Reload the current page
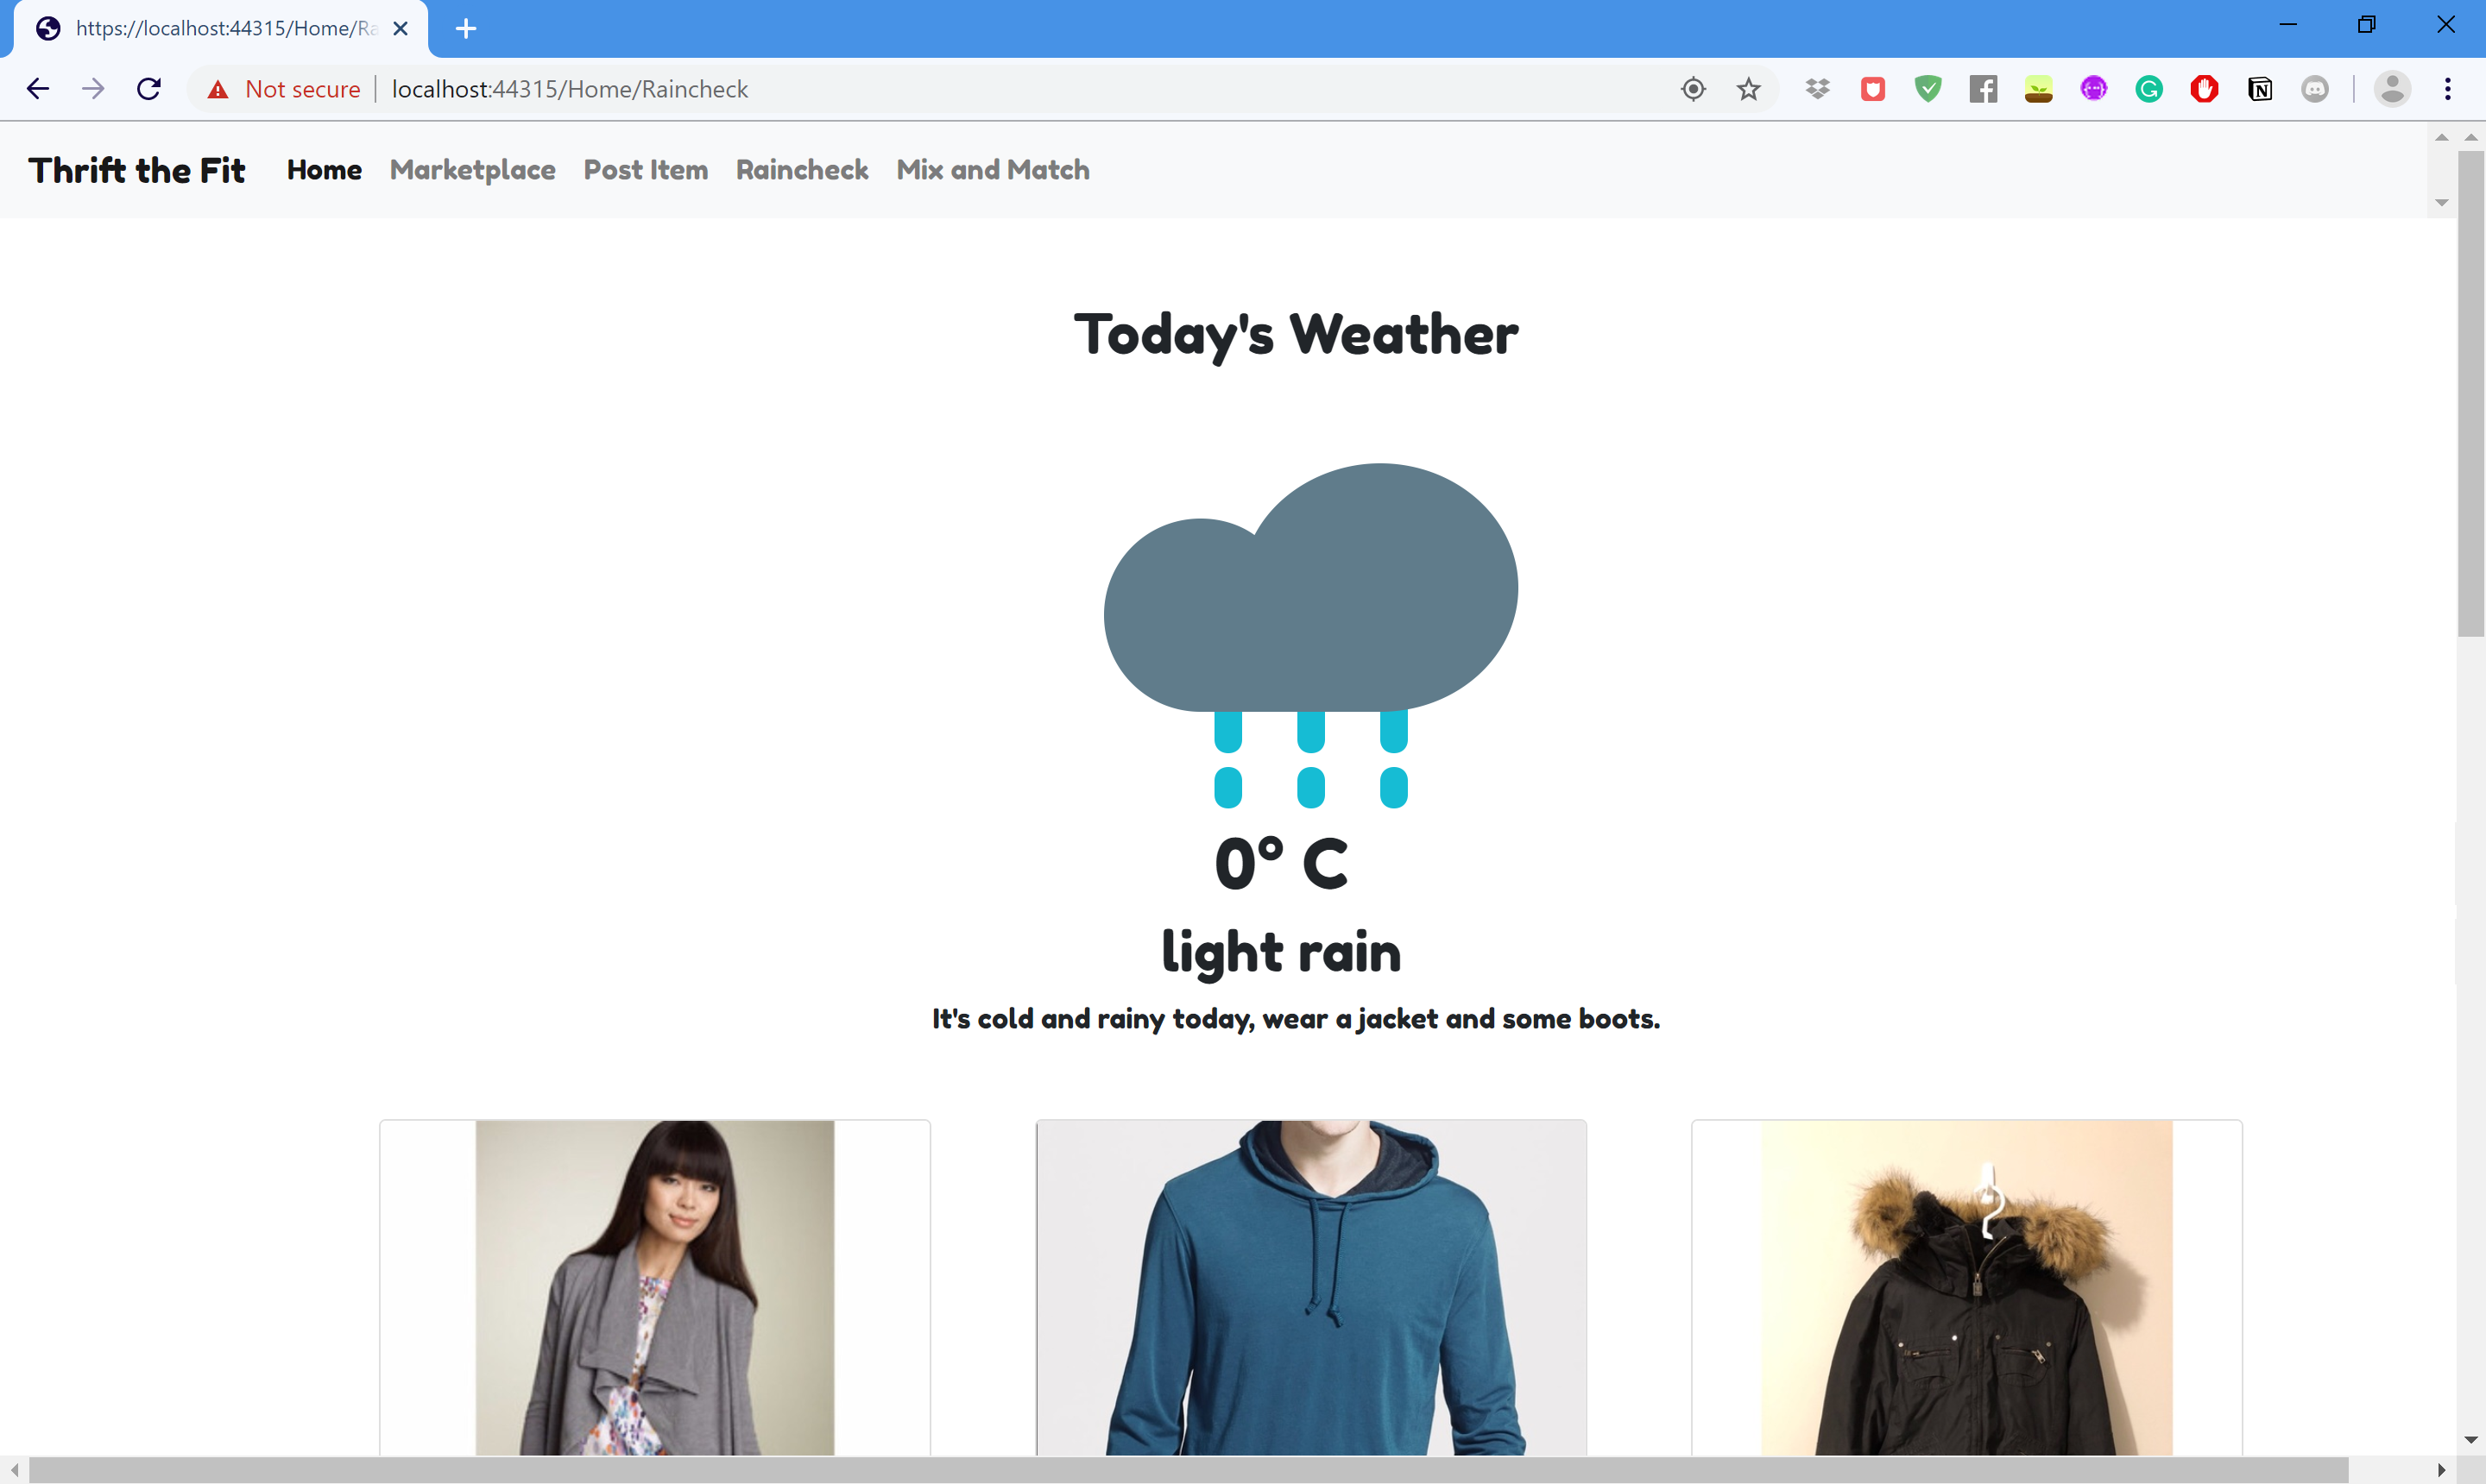2486x1484 pixels. (149, 89)
